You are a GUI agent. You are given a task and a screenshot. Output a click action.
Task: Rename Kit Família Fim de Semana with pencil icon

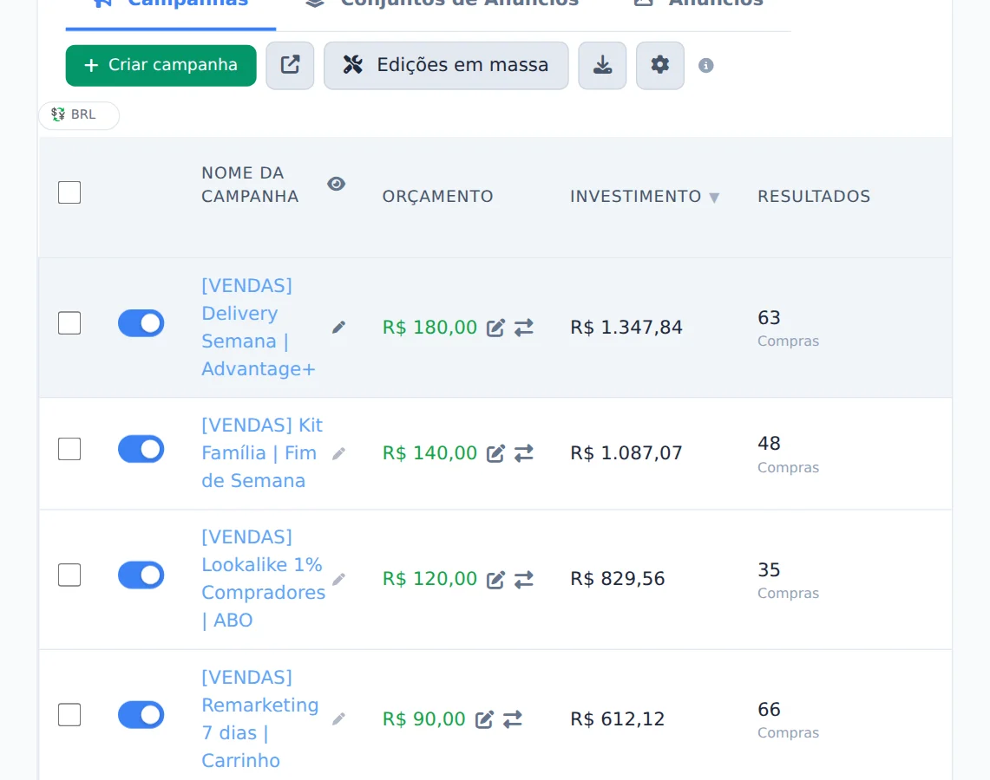pyautogui.click(x=339, y=453)
